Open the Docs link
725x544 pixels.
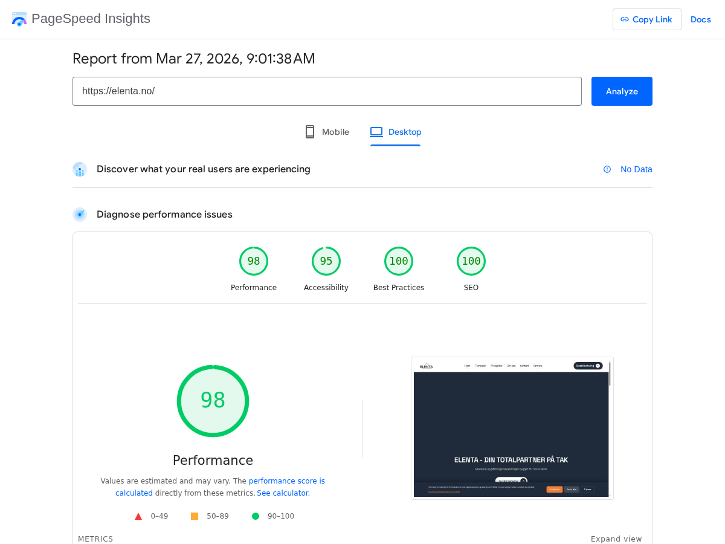[x=700, y=19]
